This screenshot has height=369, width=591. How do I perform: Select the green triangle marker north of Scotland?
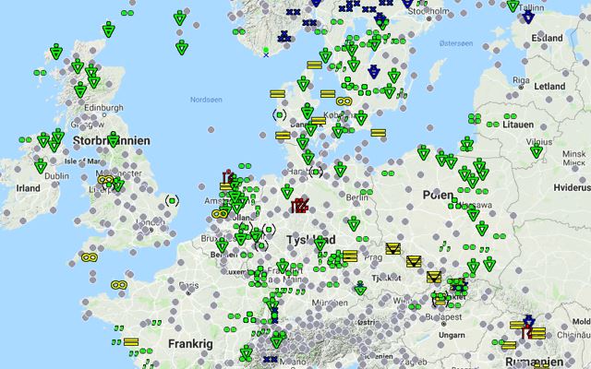109,30
